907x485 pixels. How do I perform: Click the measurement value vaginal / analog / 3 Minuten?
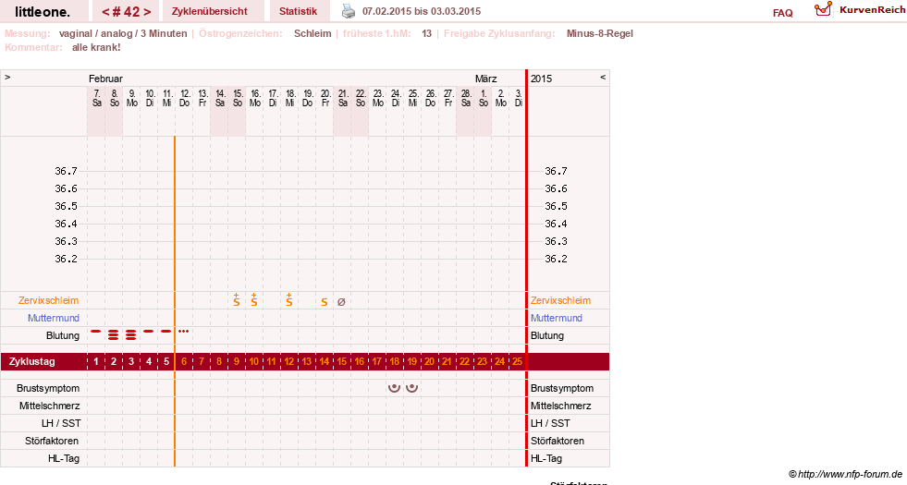coord(123,33)
